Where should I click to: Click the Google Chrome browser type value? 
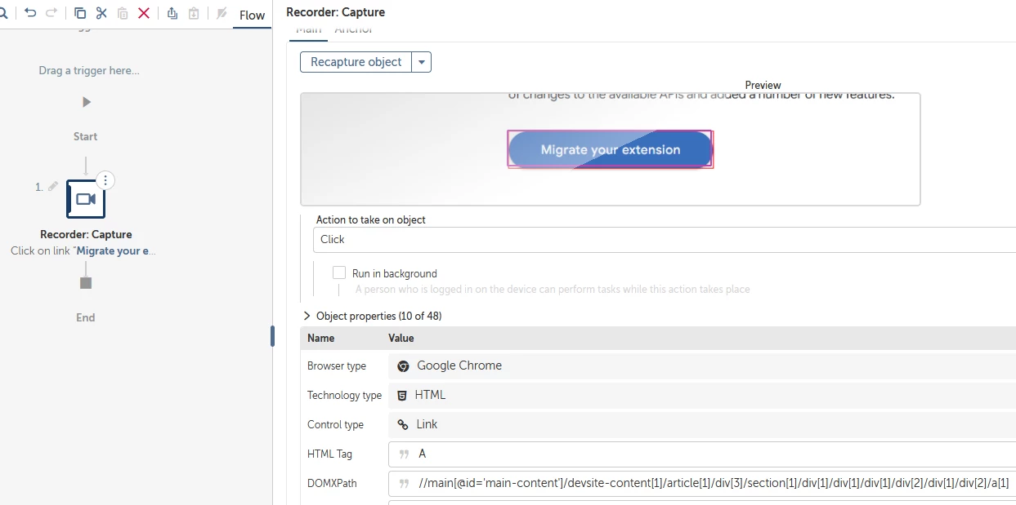[459, 365]
